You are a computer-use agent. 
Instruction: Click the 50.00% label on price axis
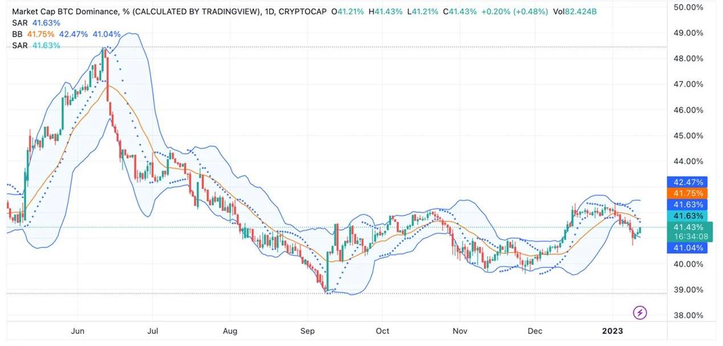click(688, 7)
